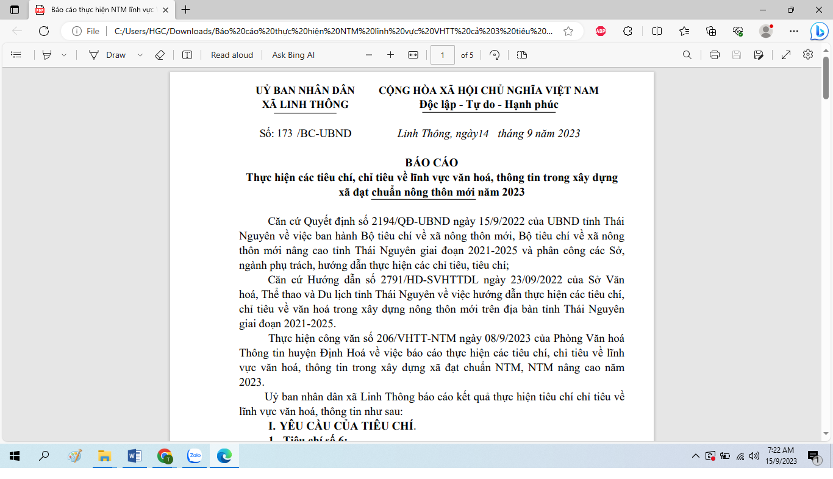Image resolution: width=833 pixels, height=479 pixels.
Task: View site information icon next to File
Action: pyautogui.click(x=77, y=31)
